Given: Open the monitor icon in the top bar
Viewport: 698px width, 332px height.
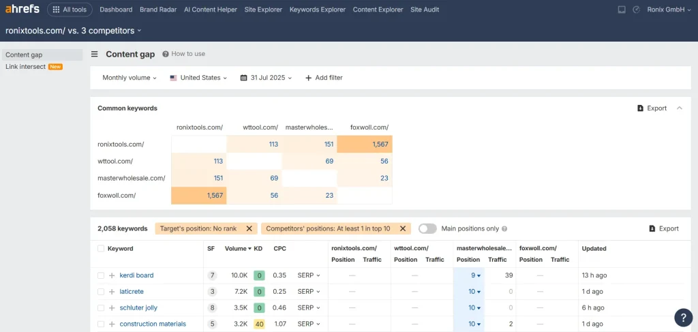Looking at the screenshot, I should click(622, 10).
